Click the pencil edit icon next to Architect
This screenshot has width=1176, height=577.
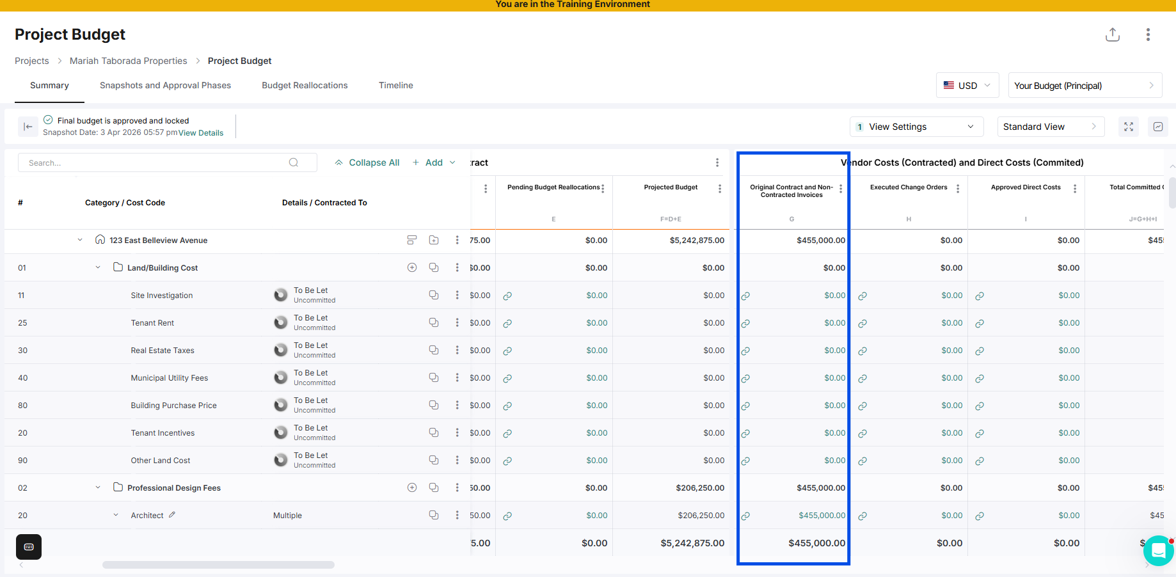pos(172,515)
